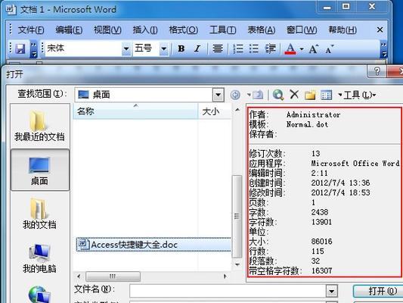This screenshot has height=303, width=403.
Task: Click the modified time 2012/7/4 18:53
Action: point(340,192)
